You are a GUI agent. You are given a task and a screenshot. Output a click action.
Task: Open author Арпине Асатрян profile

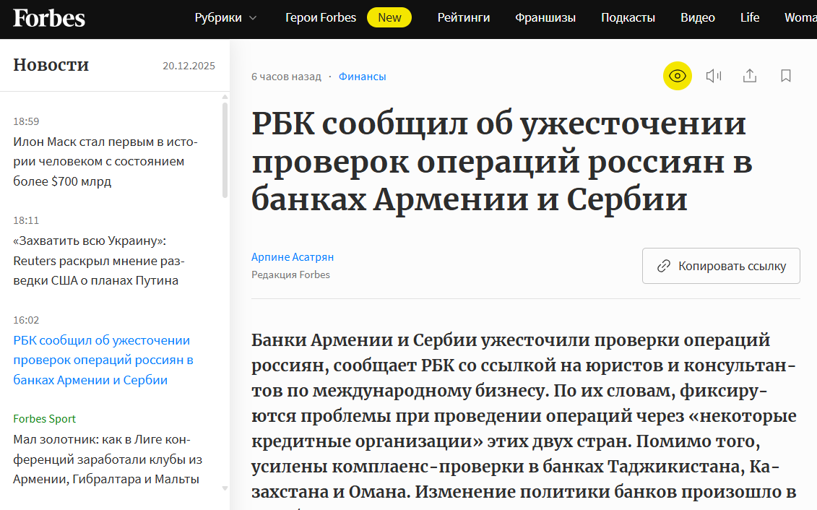[x=293, y=257]
